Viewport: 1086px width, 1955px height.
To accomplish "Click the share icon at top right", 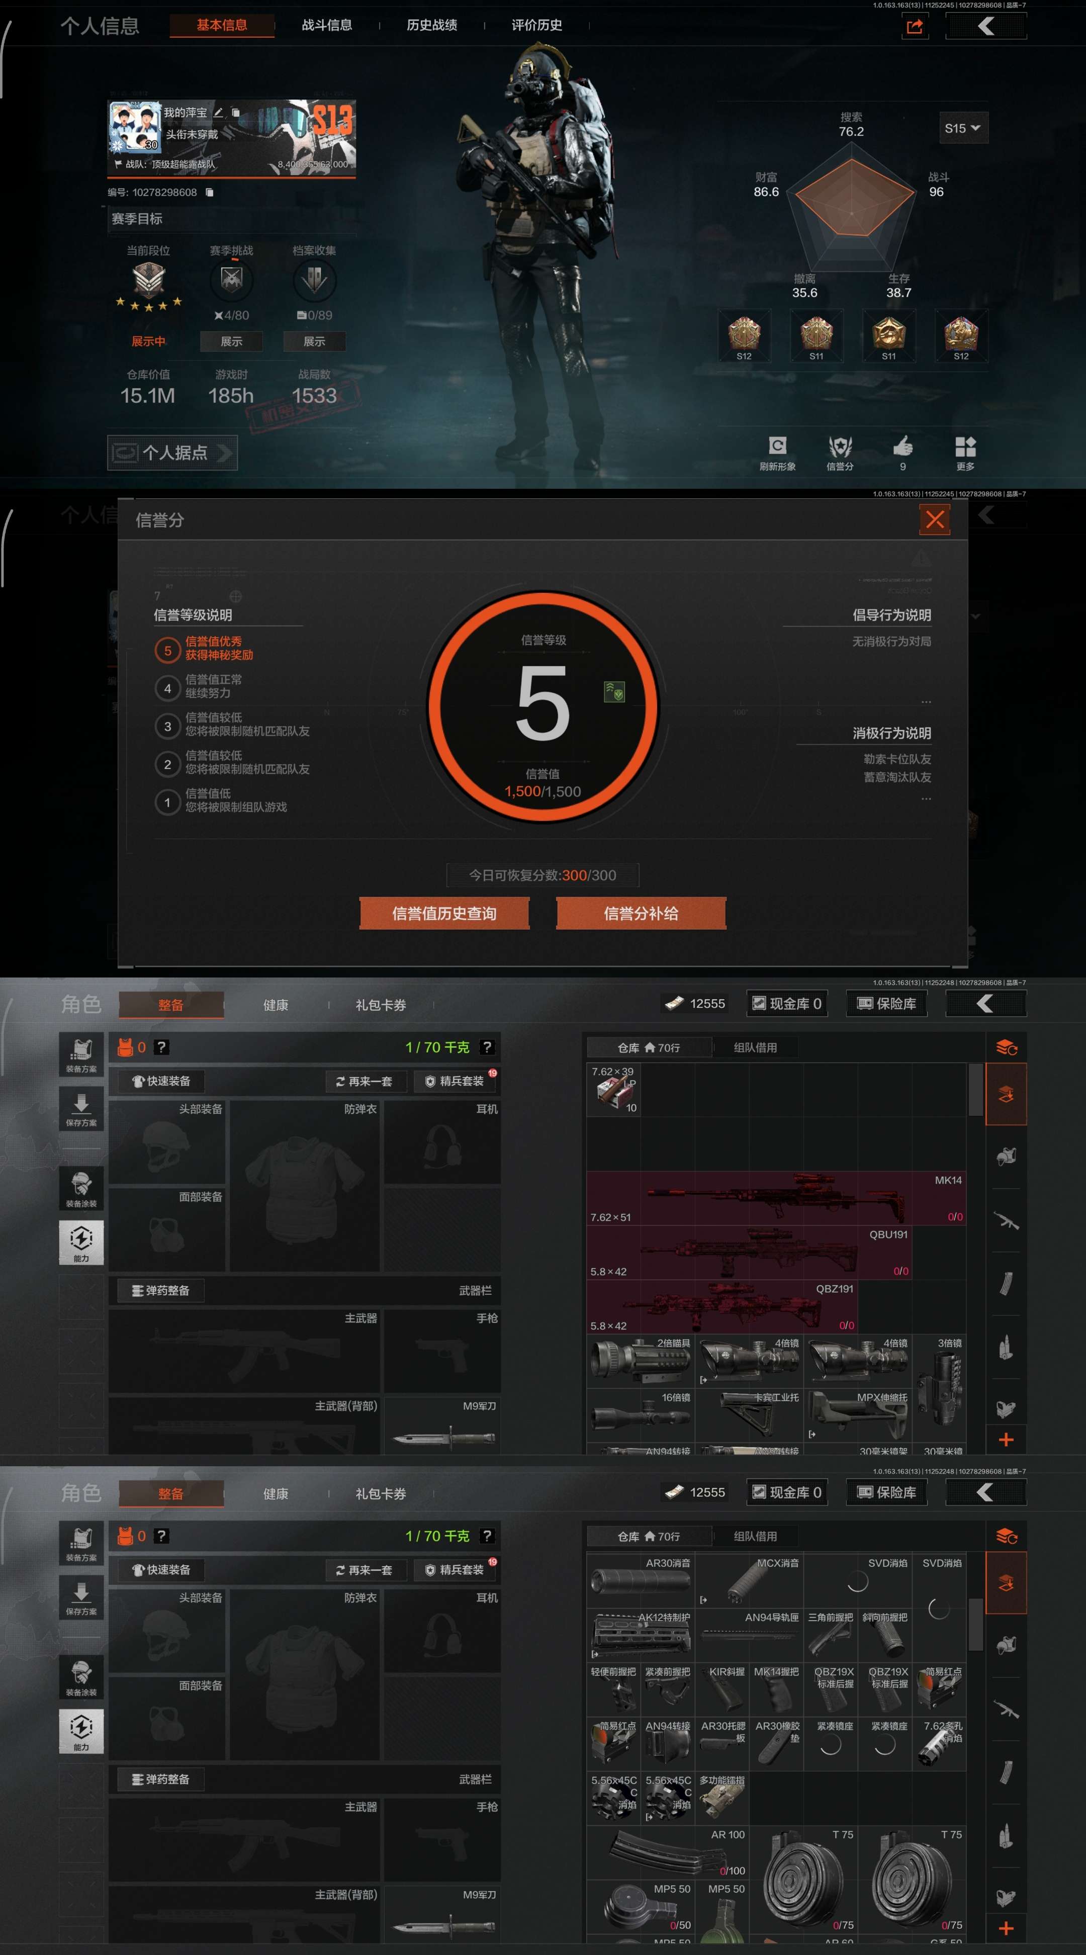I will coord(915,27).
